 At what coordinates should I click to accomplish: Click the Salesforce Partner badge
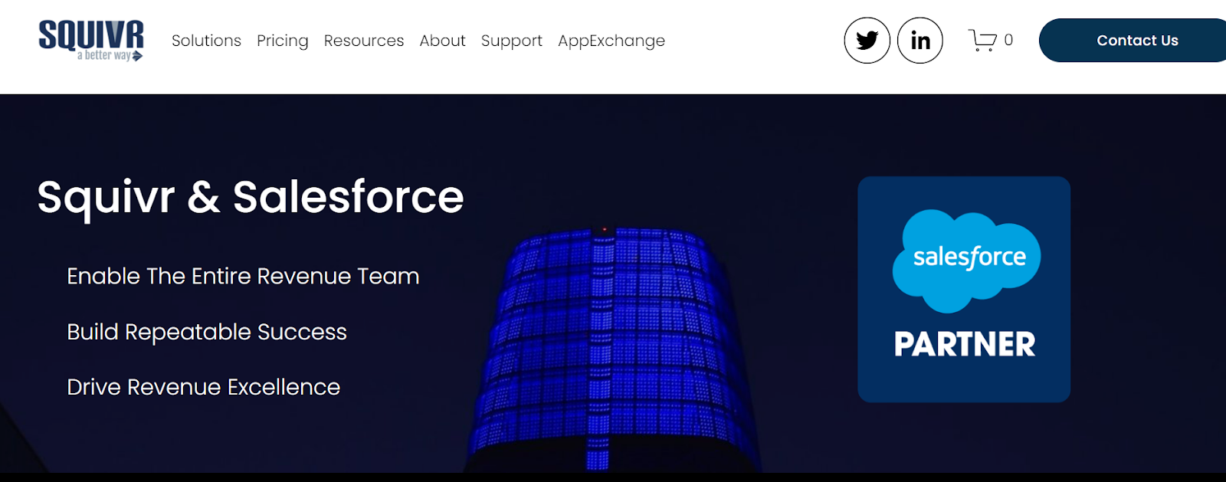click(x=964, y=290)
